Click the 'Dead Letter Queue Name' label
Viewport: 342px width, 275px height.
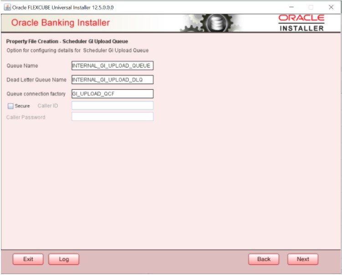(x=36, y=80)
